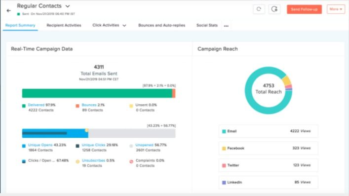Open the Social Stats tab
Viewport: 349px width, 196px height.
coord(207,25)
